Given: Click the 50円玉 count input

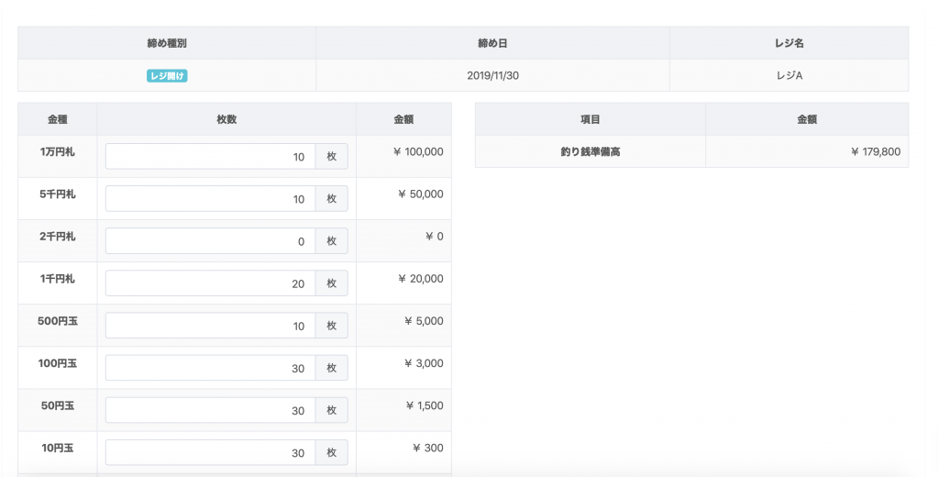Looking at the screenshot, I should pos(211,410).
